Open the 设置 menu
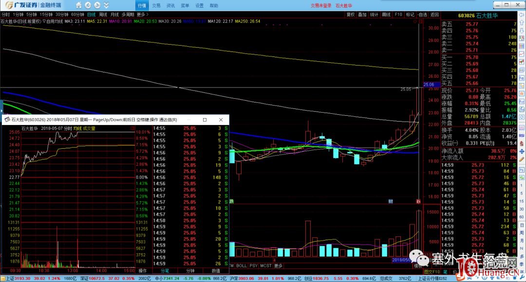This screenshot has height=282, width=526. point(200,6)
